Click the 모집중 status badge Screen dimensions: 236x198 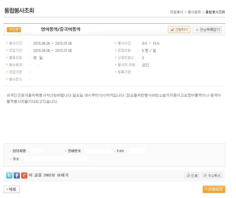point(13,29)
